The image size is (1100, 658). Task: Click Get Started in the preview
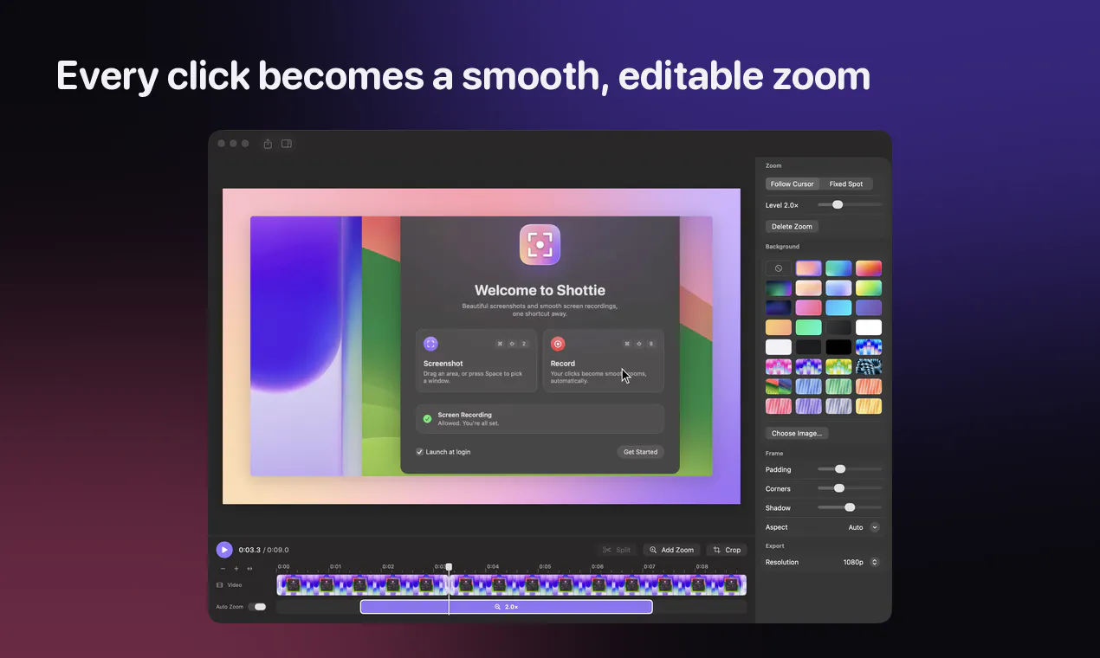641,452
